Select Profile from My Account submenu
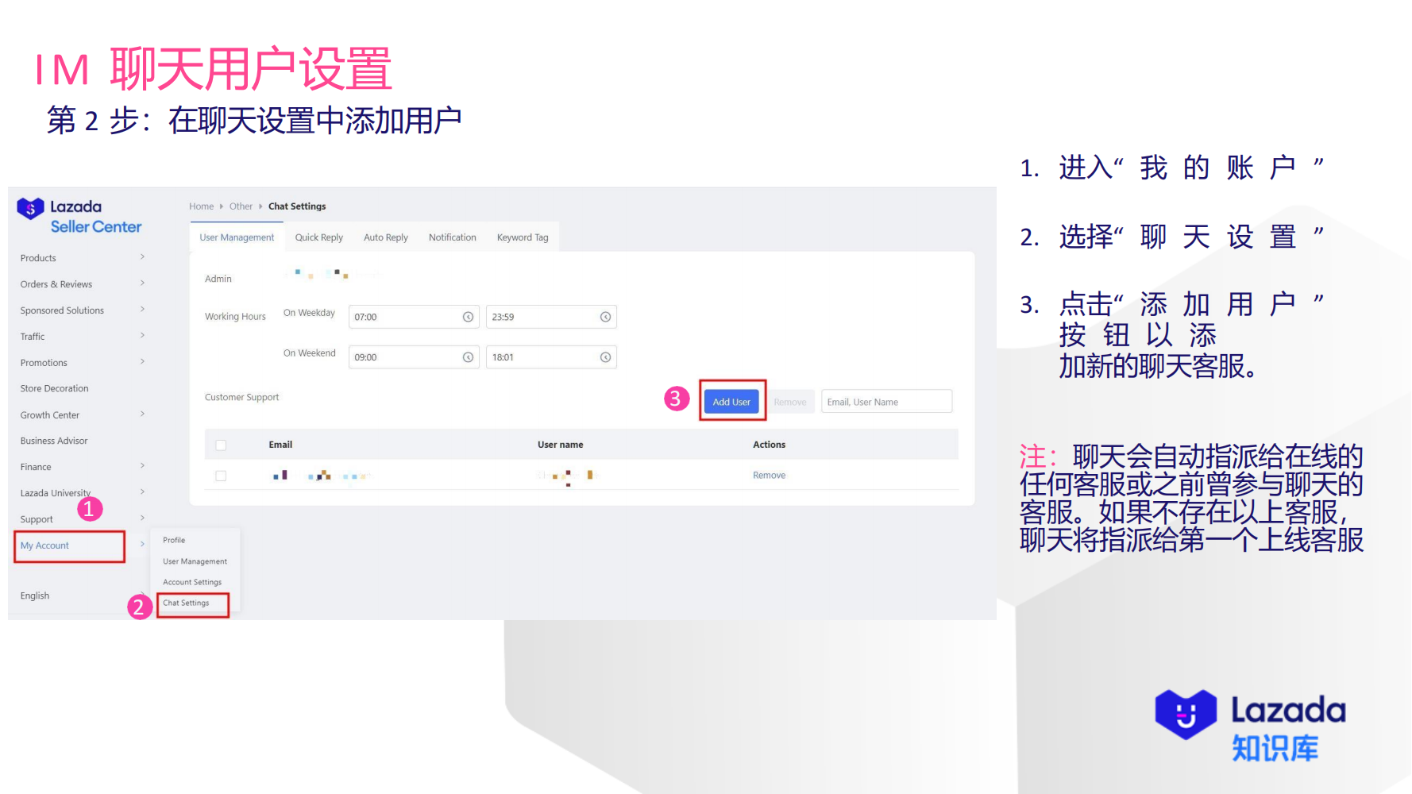The height and width of the screenshot is (794, 1412). (174, 541)
